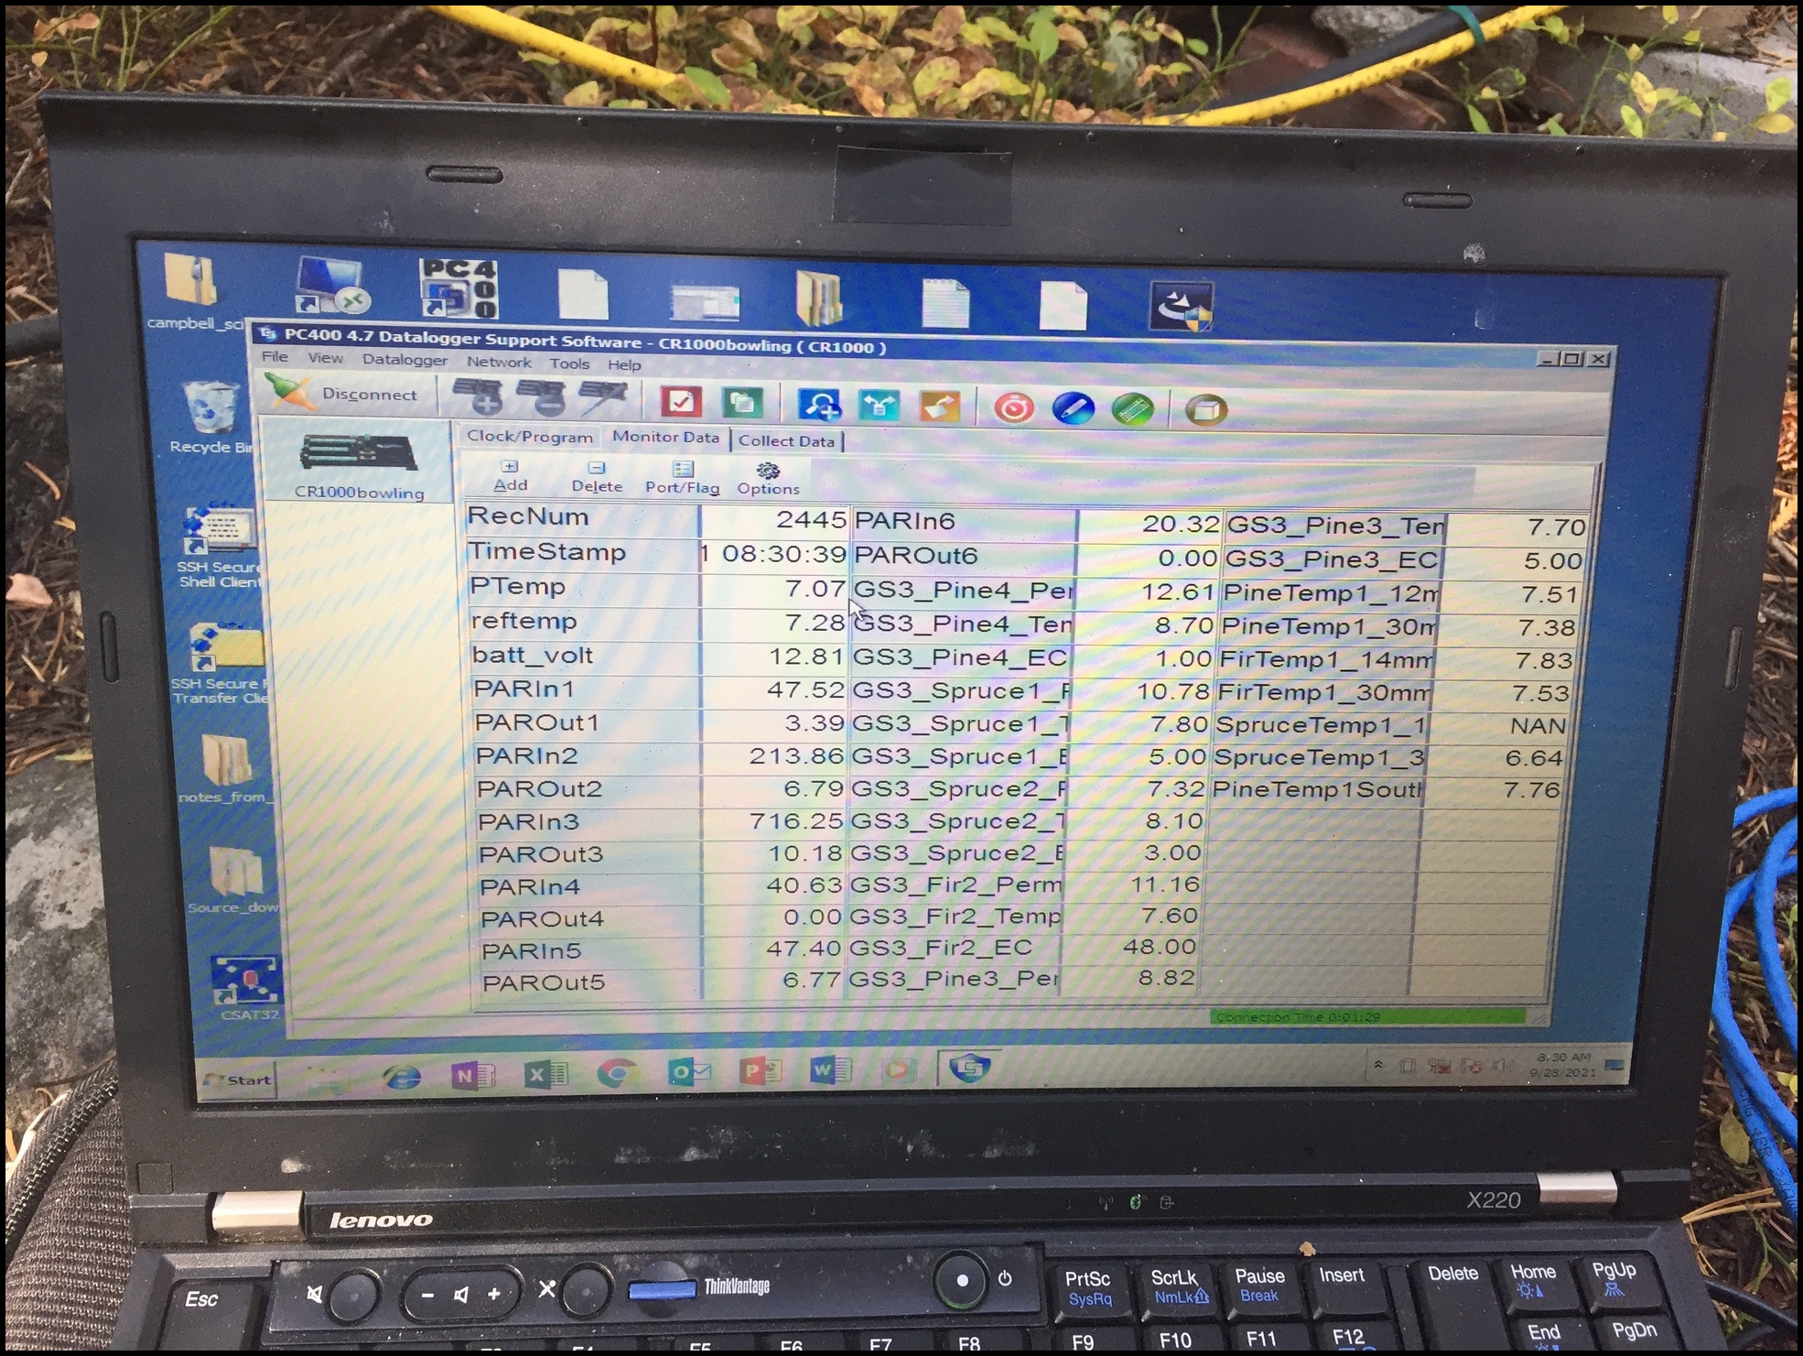Screen dimensions: 1803x1356
Task: Show hidden system tray icons arrow
Action: click(x=1378, y=1065)
